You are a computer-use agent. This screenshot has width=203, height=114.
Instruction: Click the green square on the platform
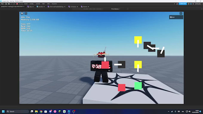coord(138,86)
